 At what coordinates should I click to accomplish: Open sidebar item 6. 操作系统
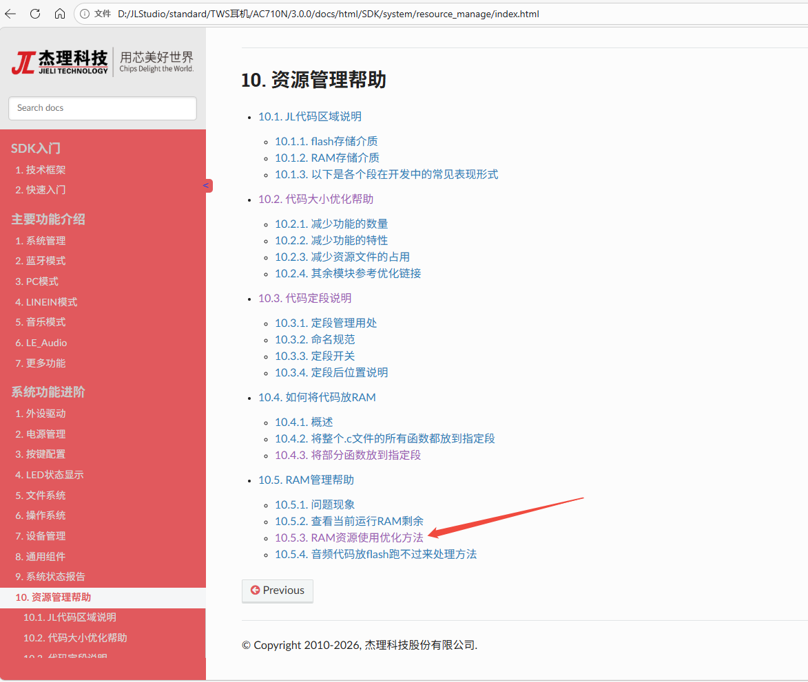click(40, 515)
